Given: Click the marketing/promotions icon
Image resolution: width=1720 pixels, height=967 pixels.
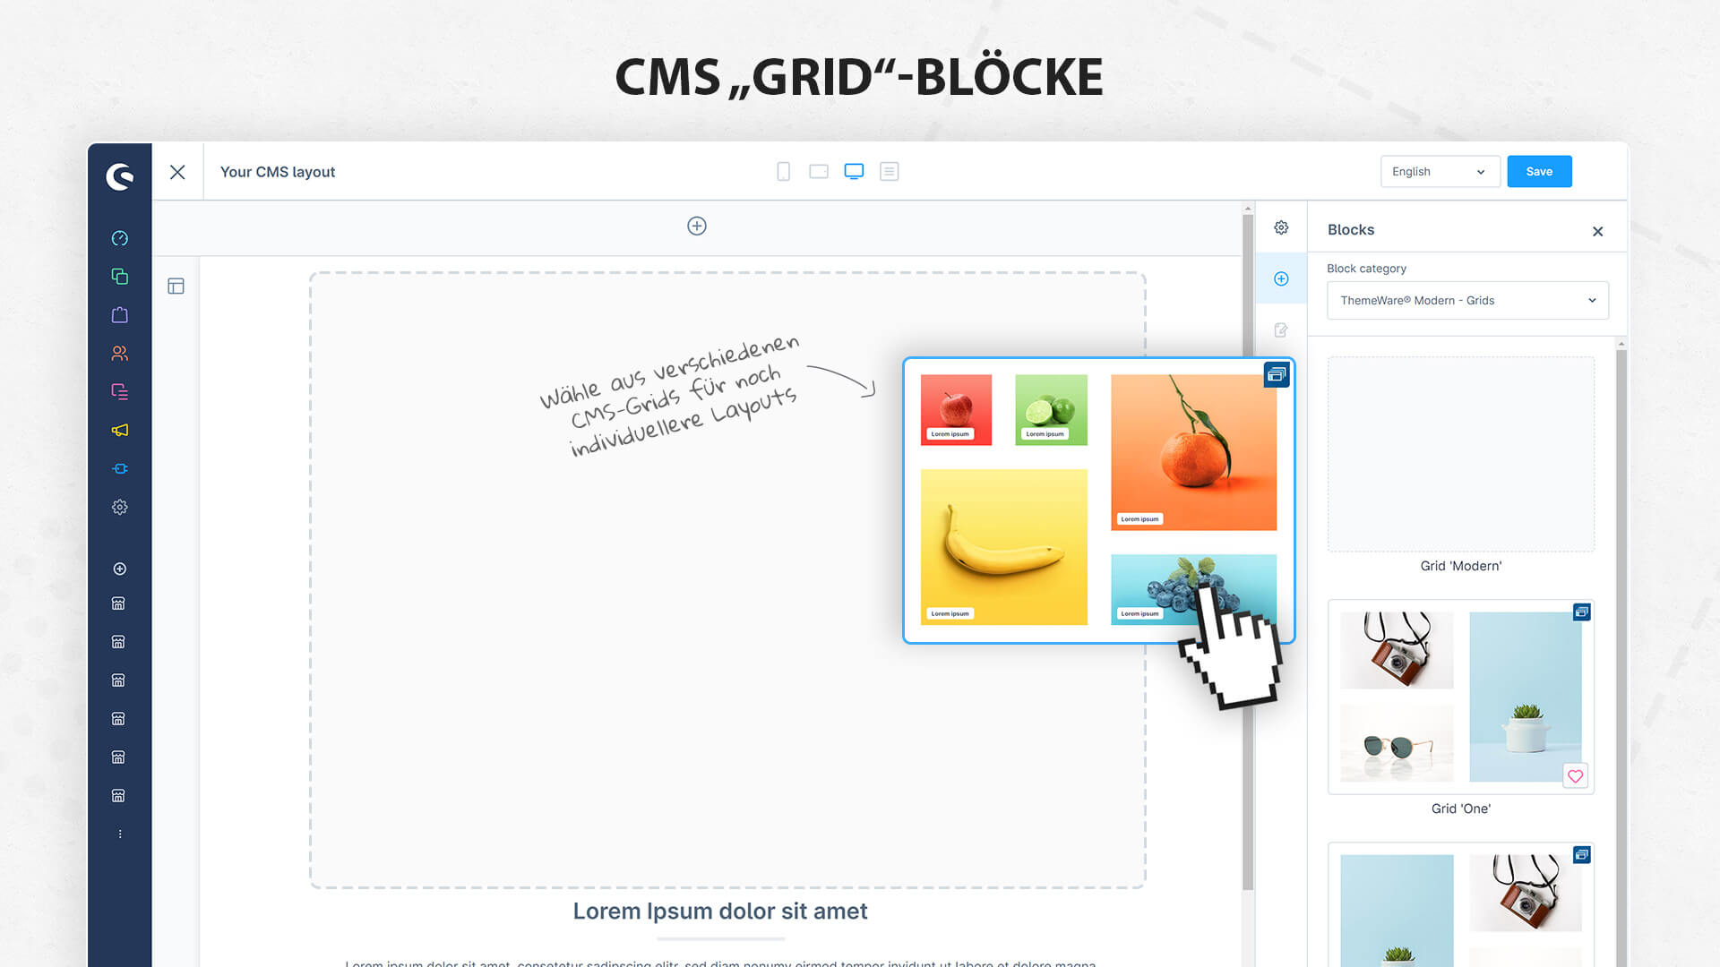Looking at the screenshot, I should 118,430.
